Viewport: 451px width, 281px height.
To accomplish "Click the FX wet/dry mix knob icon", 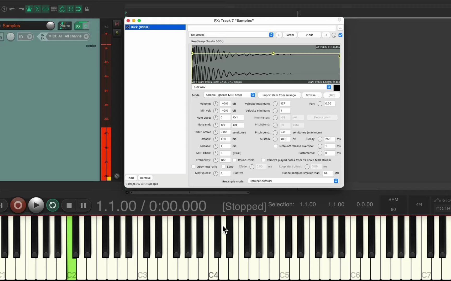I will [x=334, y=35].
